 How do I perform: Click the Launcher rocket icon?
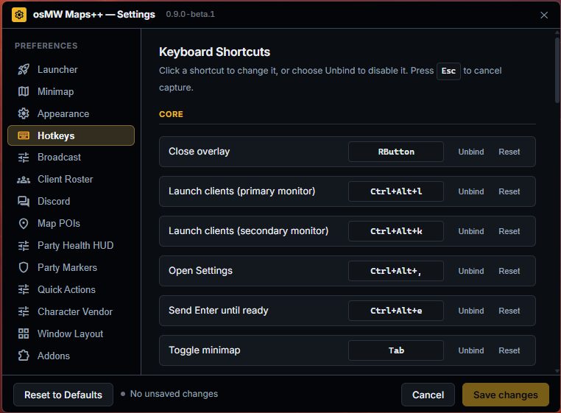coord(24,69)
